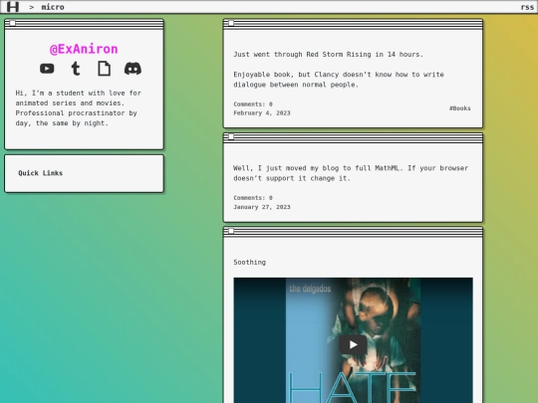Open the January 27, 2023 post date
538x403 pixels.
pos(262,207)
